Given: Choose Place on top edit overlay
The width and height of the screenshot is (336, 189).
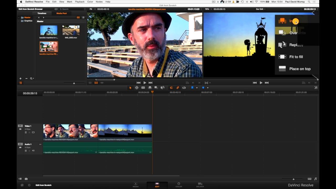Looking at the screenshot, I should click(300, 69).
